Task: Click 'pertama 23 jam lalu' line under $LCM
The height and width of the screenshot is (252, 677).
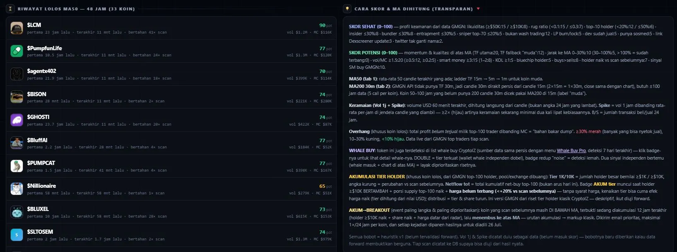Action: (97, 32)
